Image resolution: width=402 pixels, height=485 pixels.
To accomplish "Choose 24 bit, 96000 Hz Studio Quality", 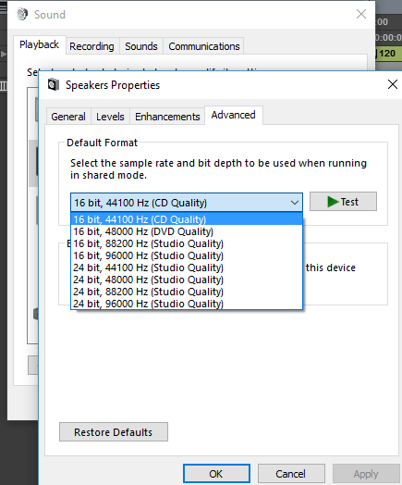I will (187, 304).
